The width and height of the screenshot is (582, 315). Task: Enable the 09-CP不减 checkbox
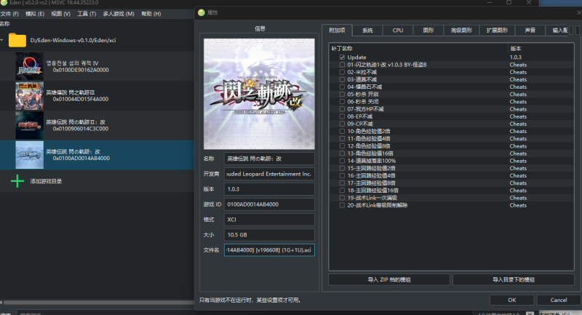[342, 124]
